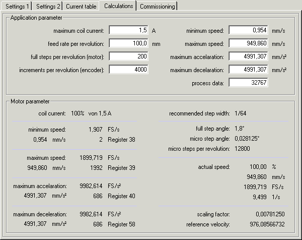Screen dimensions: 302x240
Task: Click reference velocity value '976,08566732'
Action: (x=267, y=224)
